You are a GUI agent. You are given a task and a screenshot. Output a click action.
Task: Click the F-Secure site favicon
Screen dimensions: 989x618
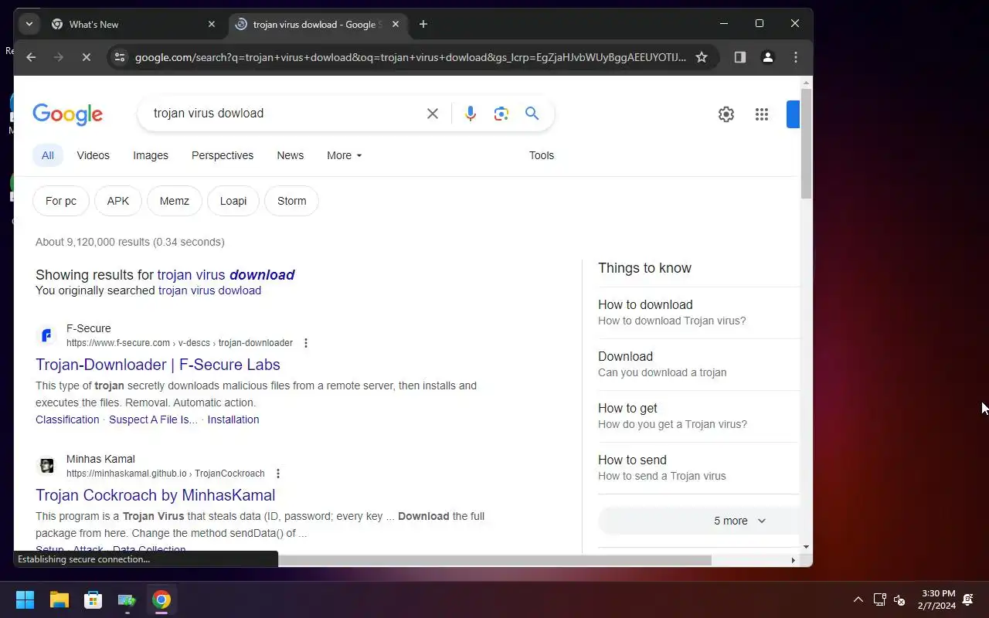pyautogui.click(x=46, y=335)
